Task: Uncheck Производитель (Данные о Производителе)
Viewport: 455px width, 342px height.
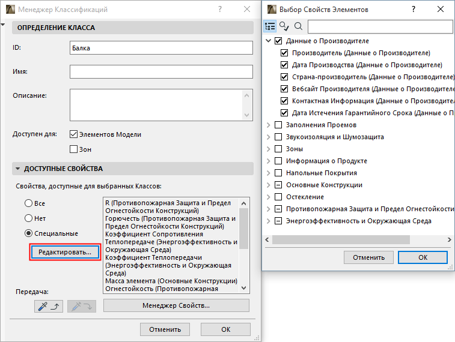Action: pyautogui.click(x=285, y=53)
